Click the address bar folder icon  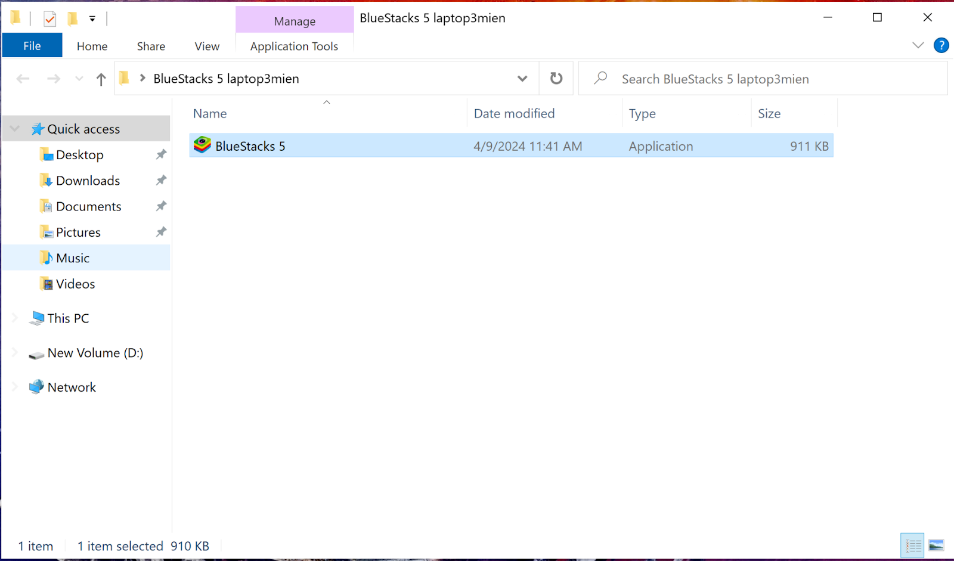(x=125, y=78)
